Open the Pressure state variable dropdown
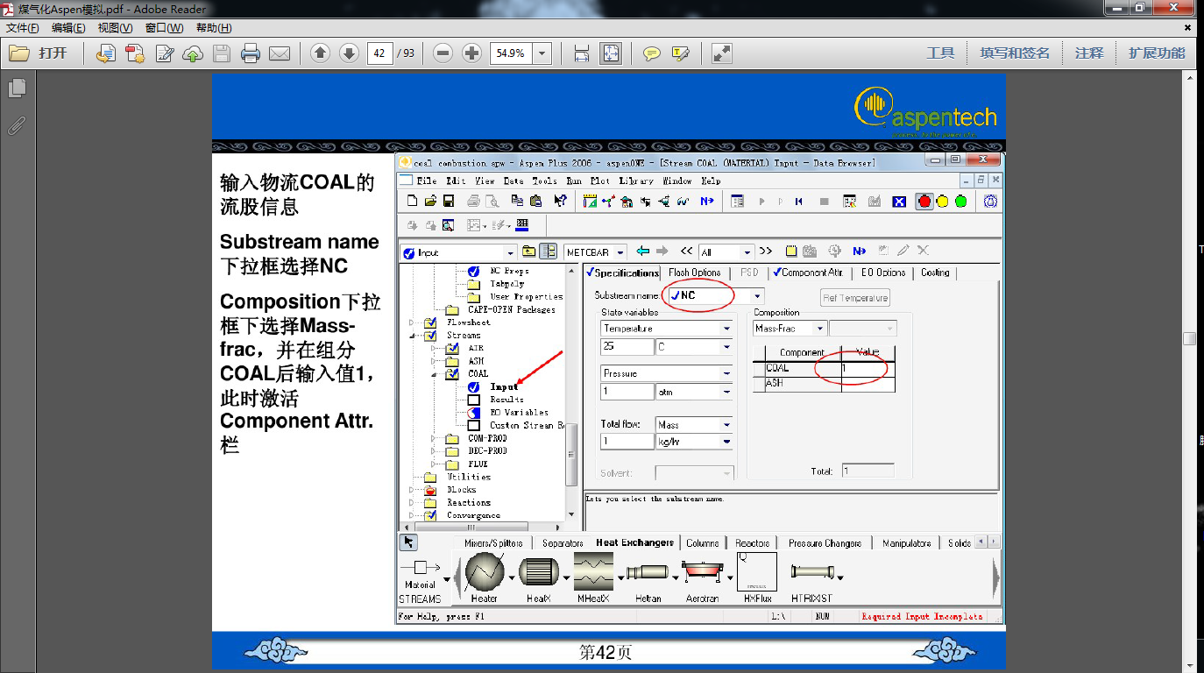 click(726, 373)
